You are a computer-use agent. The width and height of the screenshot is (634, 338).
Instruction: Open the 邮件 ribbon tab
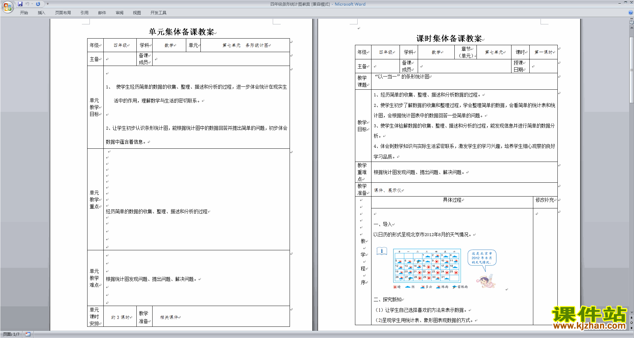[x=102, y=13]
